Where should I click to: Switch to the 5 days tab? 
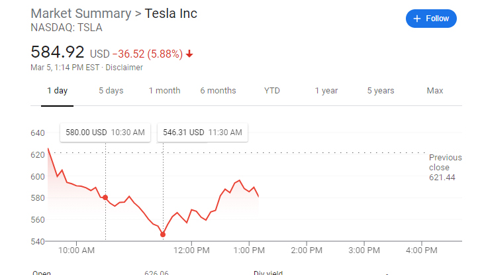pos(111,91)
